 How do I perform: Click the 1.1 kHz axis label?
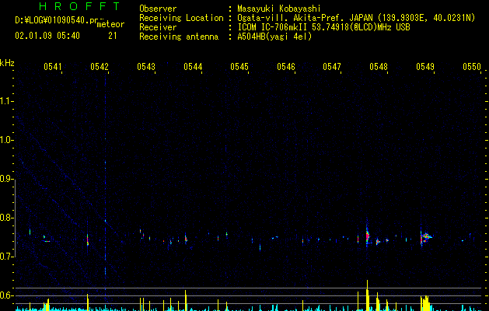6,101
